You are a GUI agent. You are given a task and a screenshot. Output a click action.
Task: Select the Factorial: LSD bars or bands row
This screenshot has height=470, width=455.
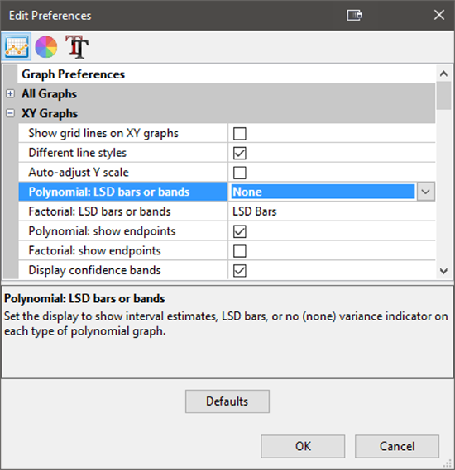(x=227, y=211)
